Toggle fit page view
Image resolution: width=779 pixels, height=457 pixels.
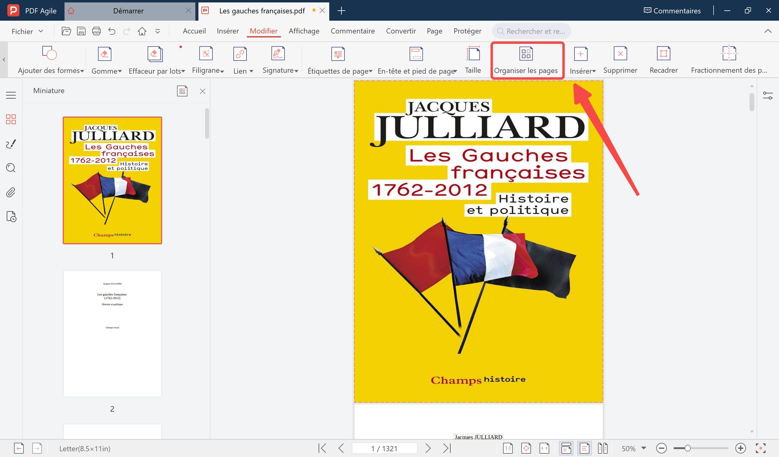click(526, 448)
